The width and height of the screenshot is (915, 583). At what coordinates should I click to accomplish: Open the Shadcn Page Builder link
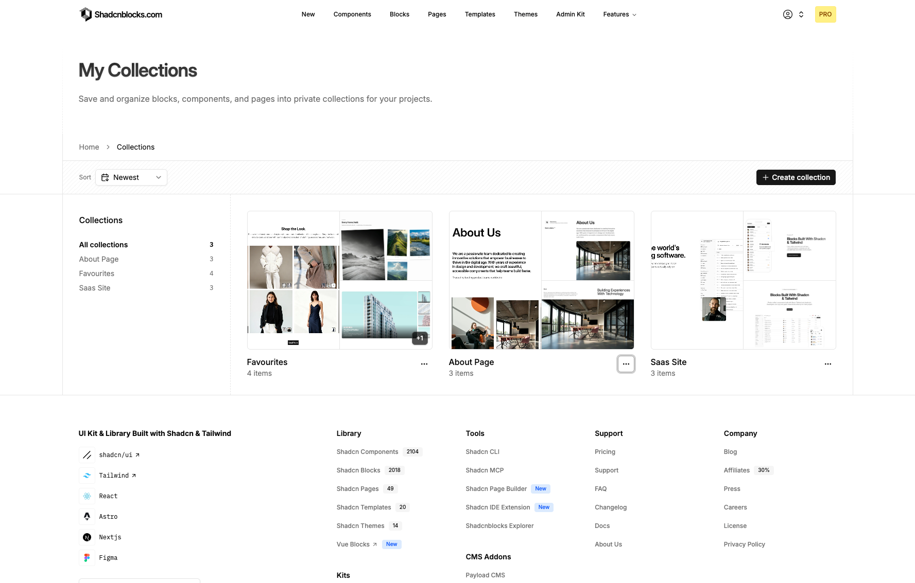point(496,489)
